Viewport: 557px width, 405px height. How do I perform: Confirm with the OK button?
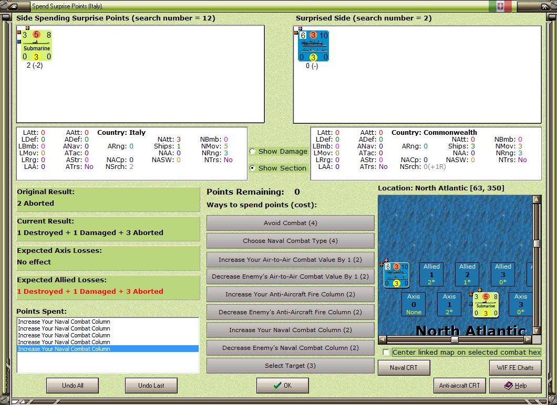282,386
